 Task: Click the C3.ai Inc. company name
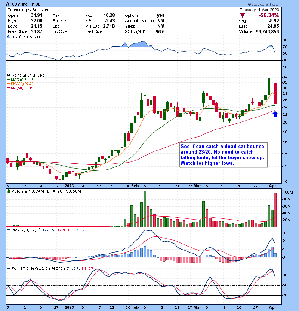[x=21, y=4]
